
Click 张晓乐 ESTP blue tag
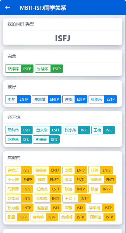[103, 99]
